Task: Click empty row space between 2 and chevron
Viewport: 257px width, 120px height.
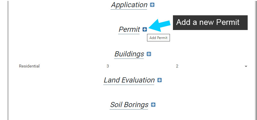Action: coord(211,66)
